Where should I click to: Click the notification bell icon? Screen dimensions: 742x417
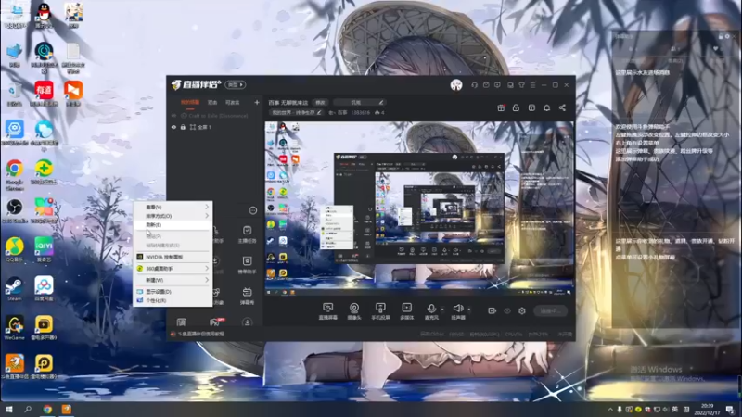point(546,107)
